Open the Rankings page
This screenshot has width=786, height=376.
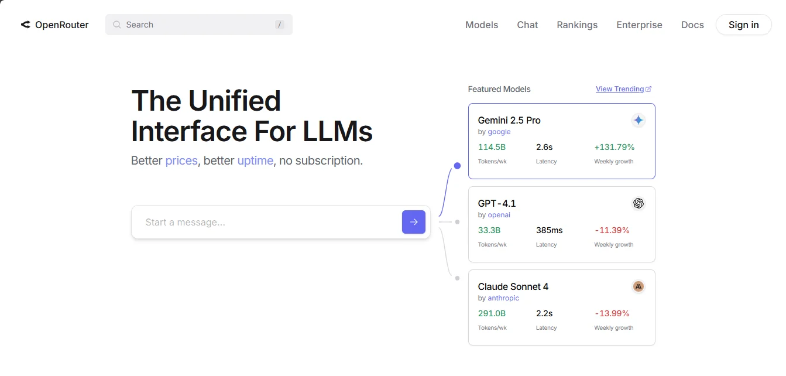click(x=577, y=25)
